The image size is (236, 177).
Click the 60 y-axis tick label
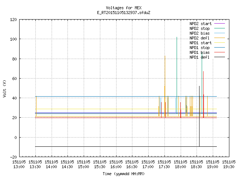tap(14, 79)
